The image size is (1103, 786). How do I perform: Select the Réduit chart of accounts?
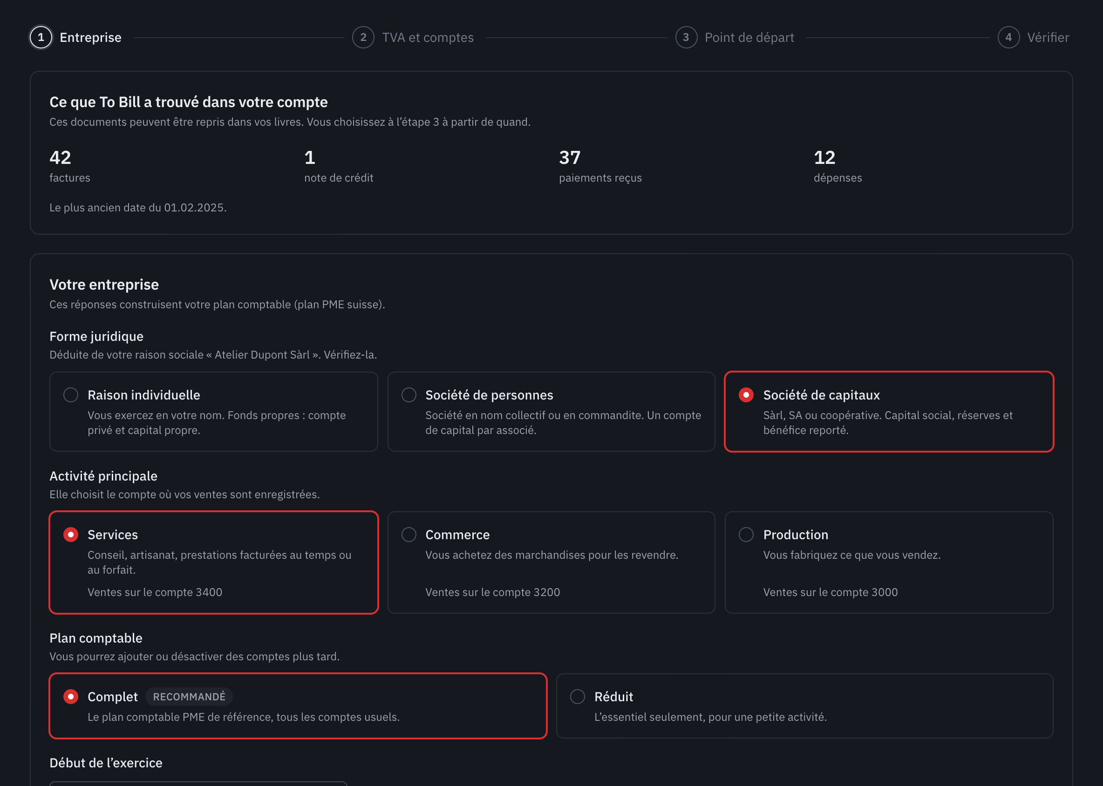(805, 706)
